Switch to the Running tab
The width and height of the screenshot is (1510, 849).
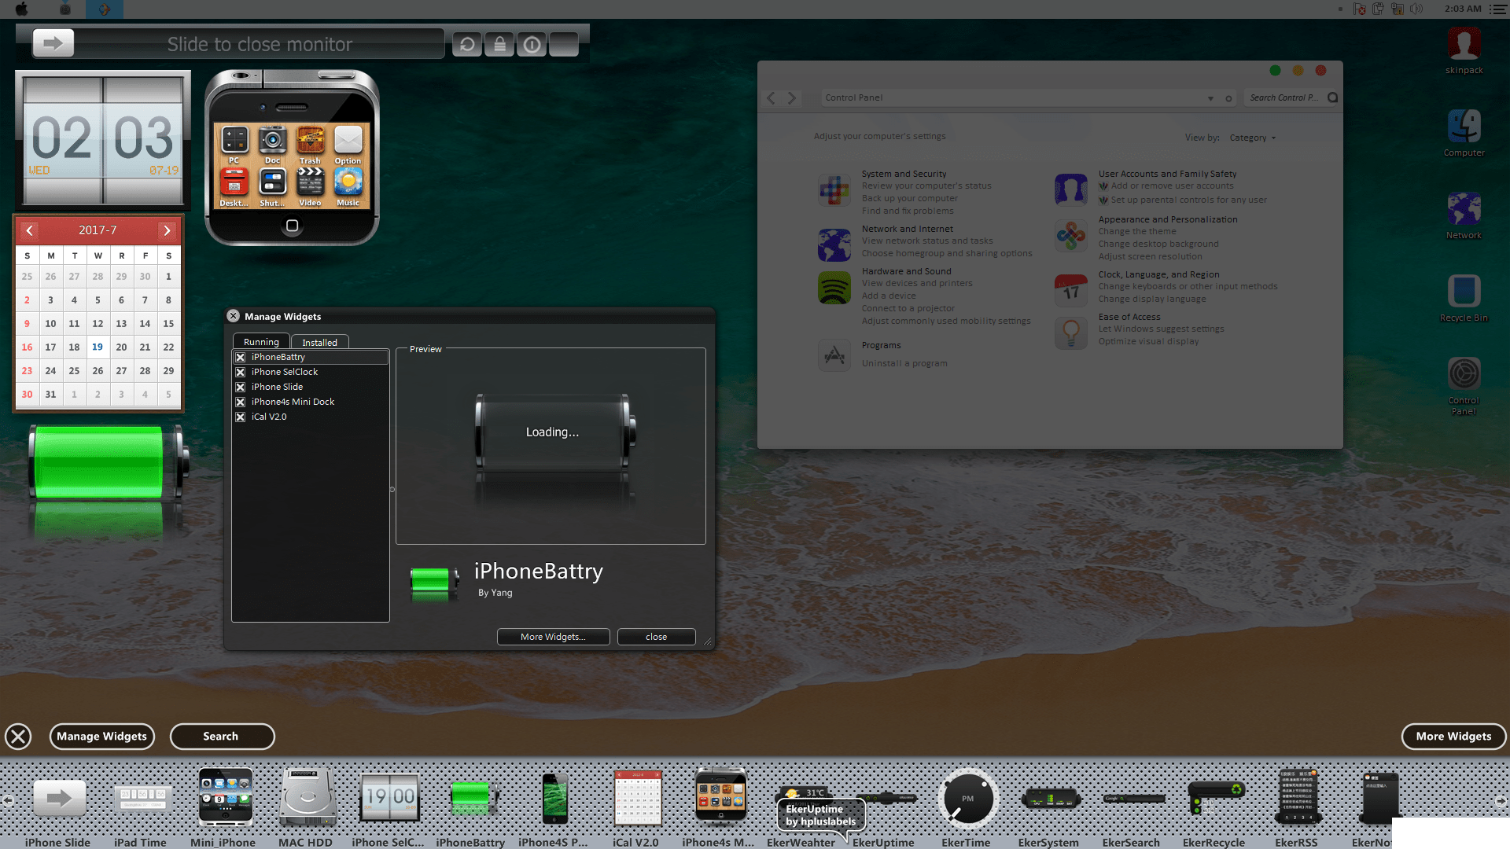click(x=261, y=342)
